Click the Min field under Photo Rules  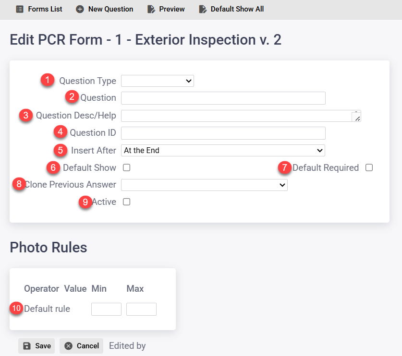106,309
